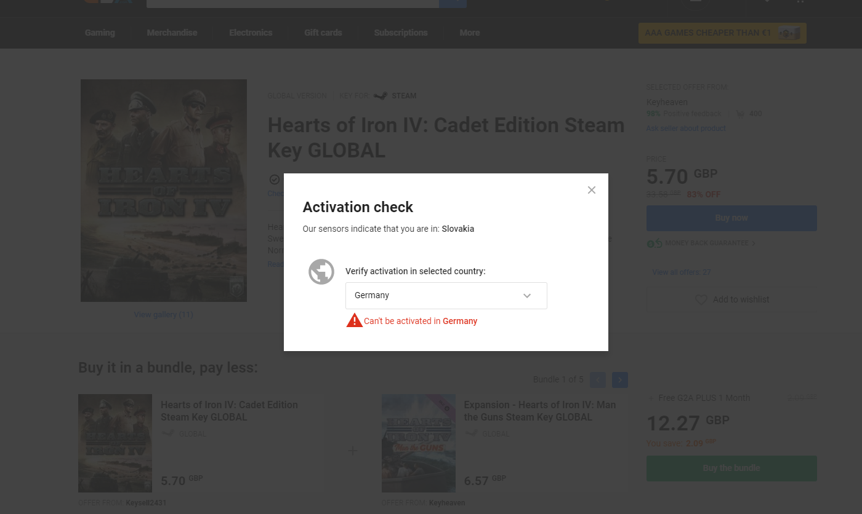Open the Germany country dropdown
This screenshot has height=514, width=862.
tap(446, 296)
